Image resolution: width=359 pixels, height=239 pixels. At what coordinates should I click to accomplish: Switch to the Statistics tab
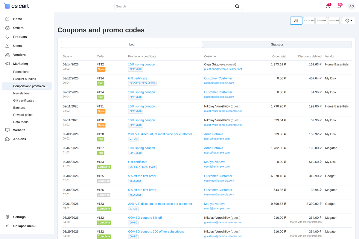[277, 44]
